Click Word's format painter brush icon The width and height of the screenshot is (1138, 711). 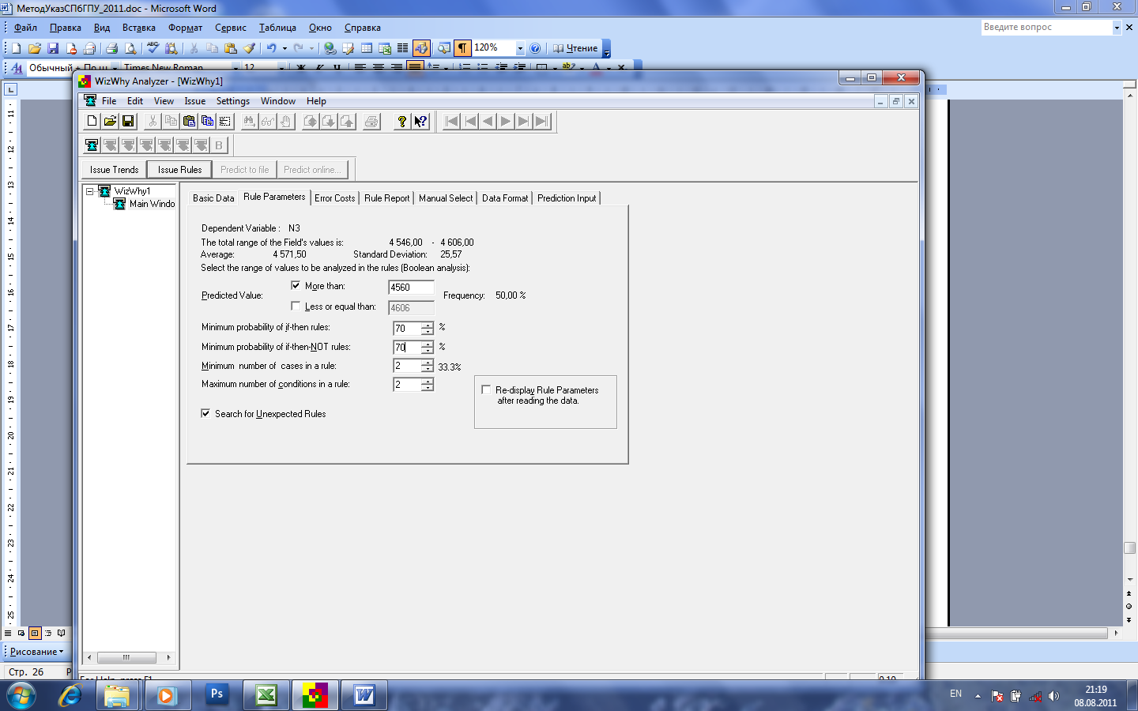coord(249,48)
